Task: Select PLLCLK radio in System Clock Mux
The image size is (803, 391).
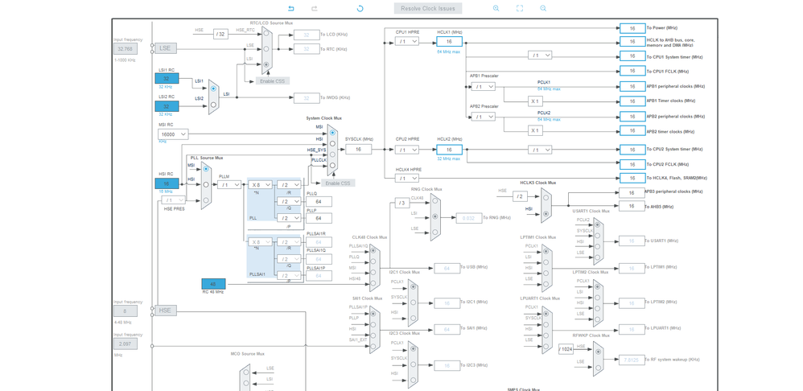Action: tap(332, 165)
